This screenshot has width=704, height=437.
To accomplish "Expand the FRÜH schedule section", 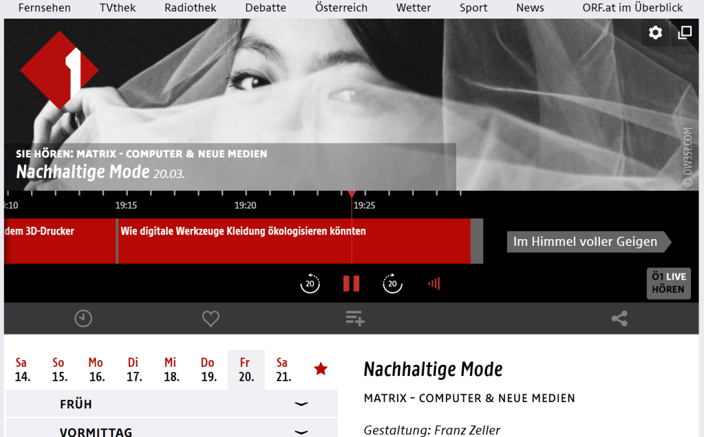I will pyautogui.click(x=171, y=404).
